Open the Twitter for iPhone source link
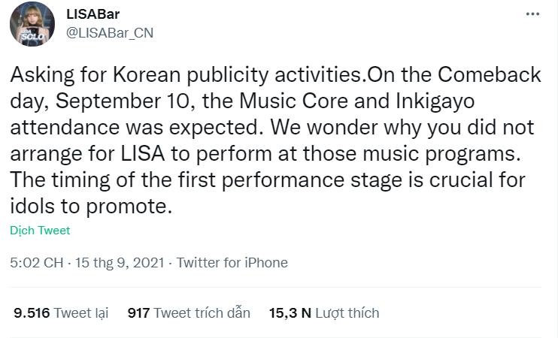 pos(232,263)
